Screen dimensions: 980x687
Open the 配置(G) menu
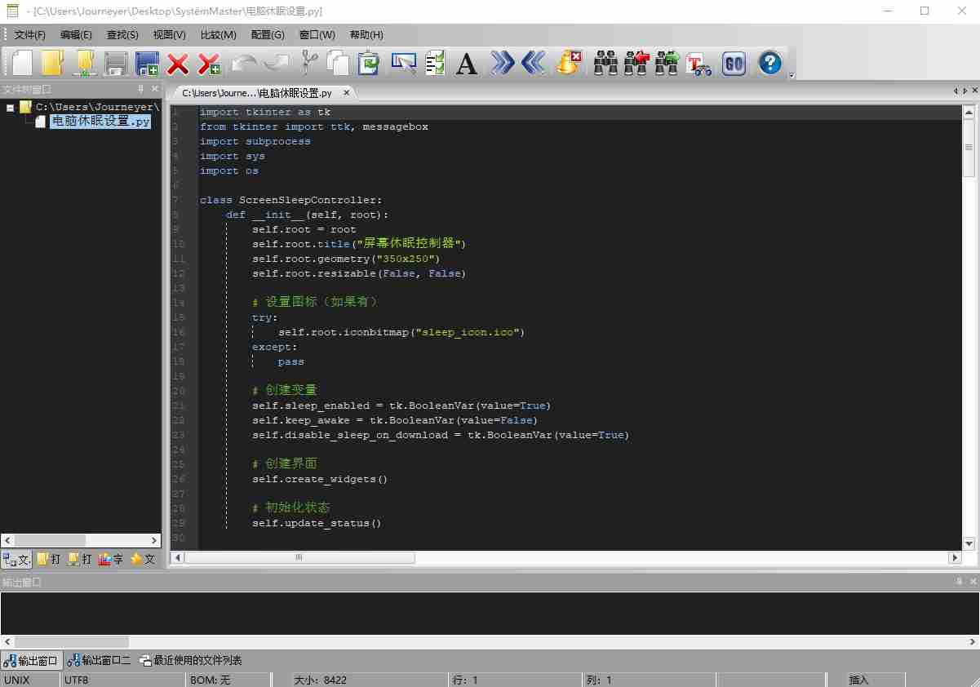pyautogui.click(x=268, y=35)
